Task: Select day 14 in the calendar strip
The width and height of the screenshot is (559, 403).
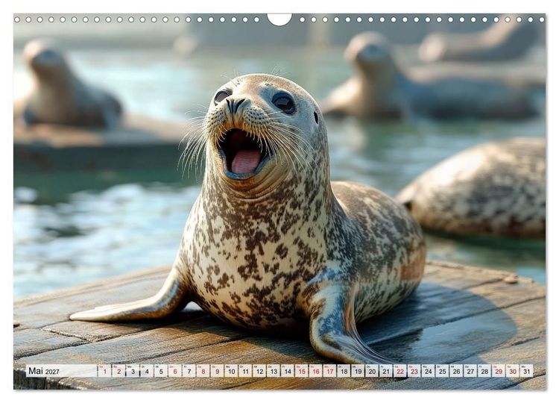Action: (x=288, y=371)
